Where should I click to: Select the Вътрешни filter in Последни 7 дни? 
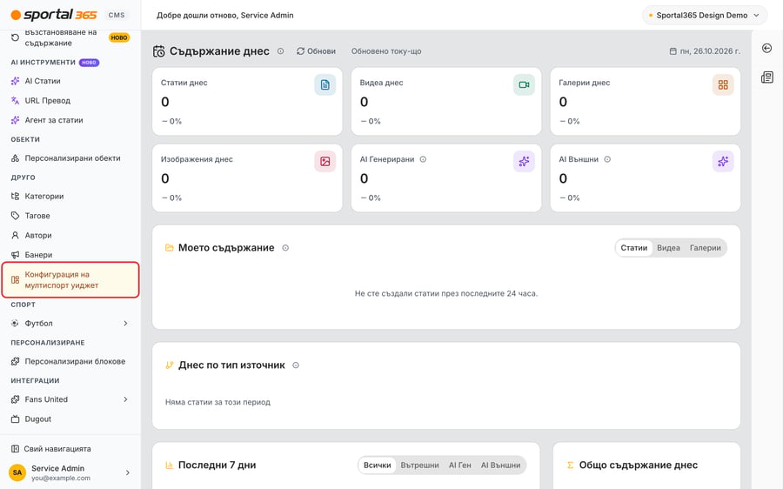point(419,465)
